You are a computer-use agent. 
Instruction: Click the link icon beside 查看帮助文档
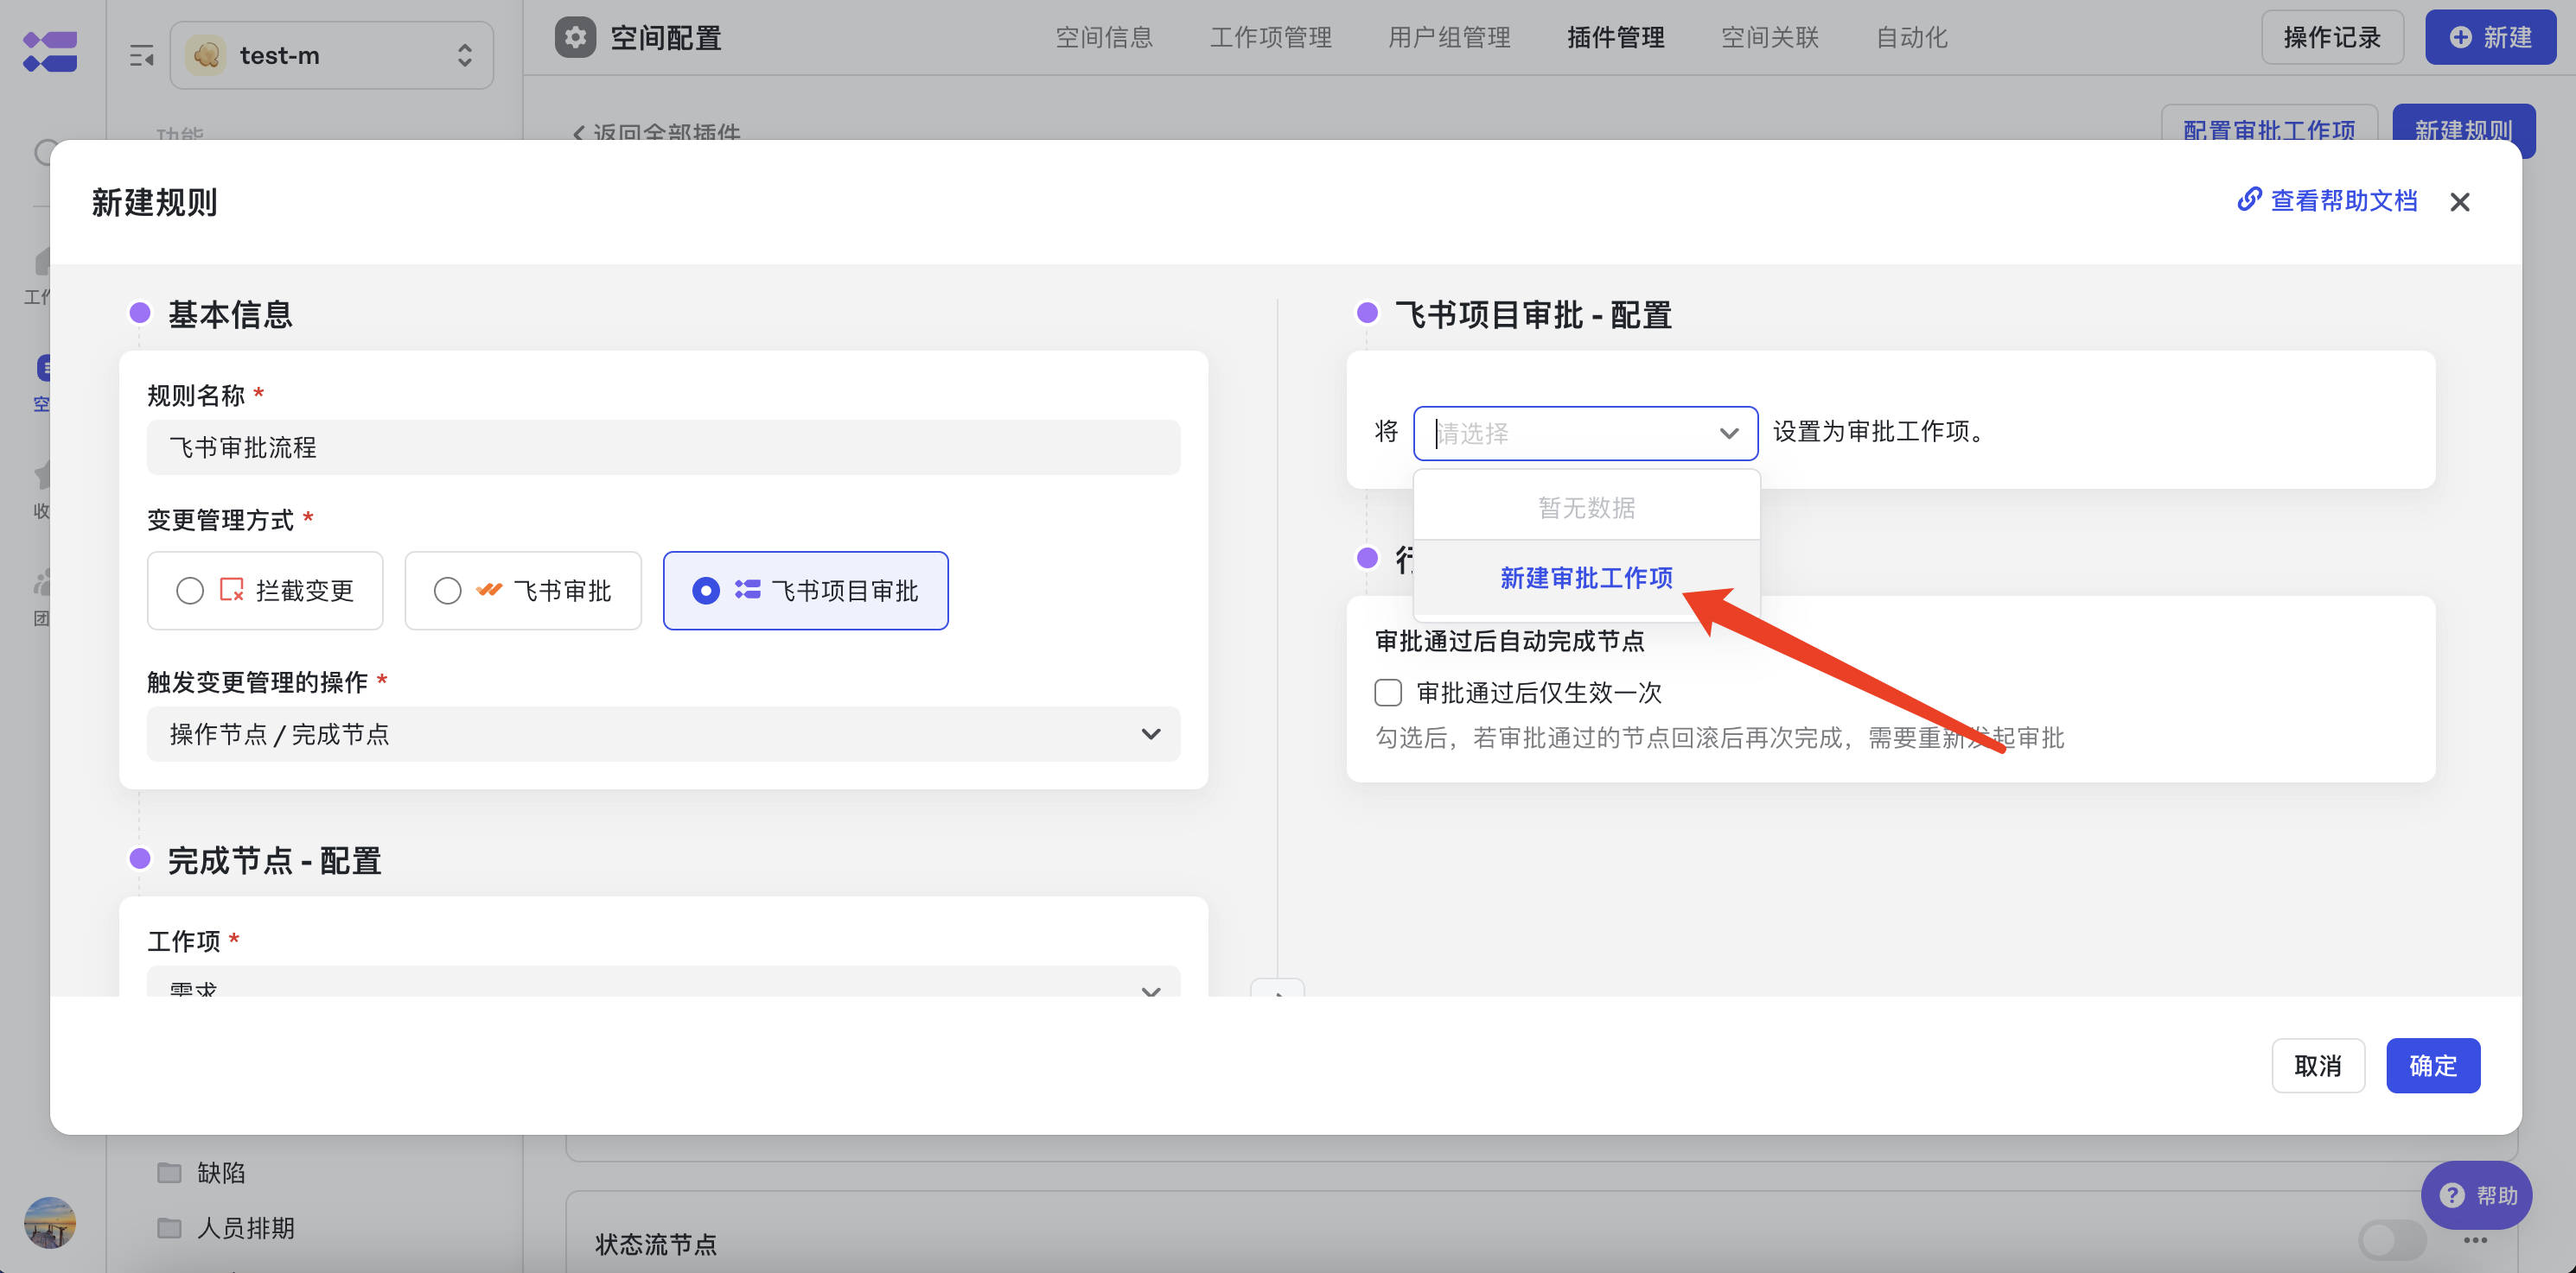pyautogui.click(x=2249, y=199)
